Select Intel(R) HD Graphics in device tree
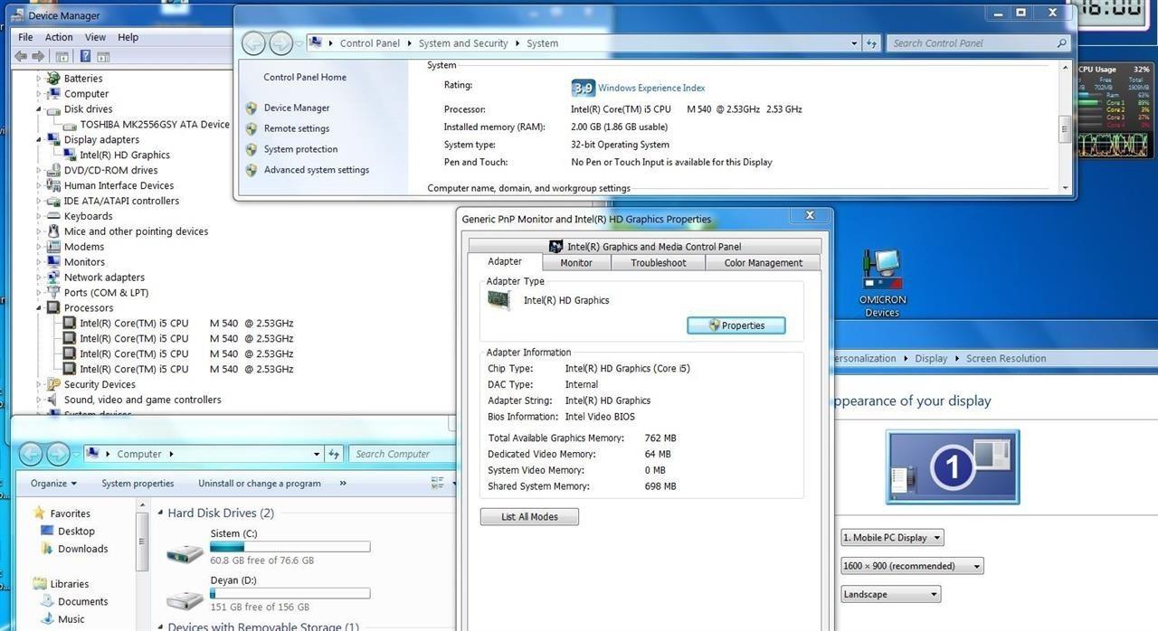This screenshot has height=631, width=1158. 125,155
